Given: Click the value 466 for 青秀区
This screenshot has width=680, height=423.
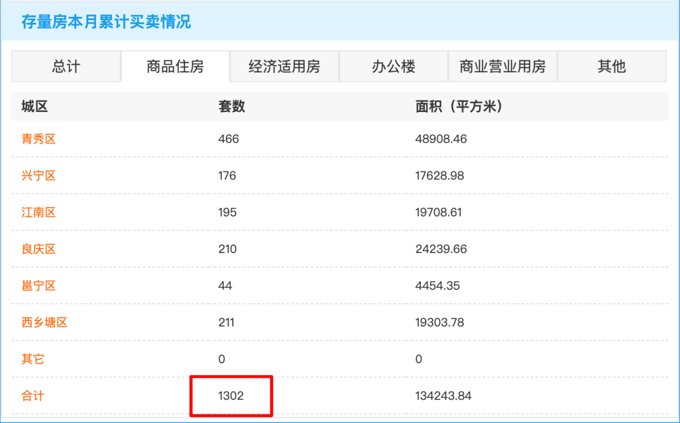Looking at the screenshot, I should 229,139.
